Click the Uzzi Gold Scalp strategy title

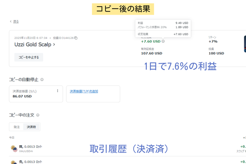pyautogui.click(x=32, y=45)
